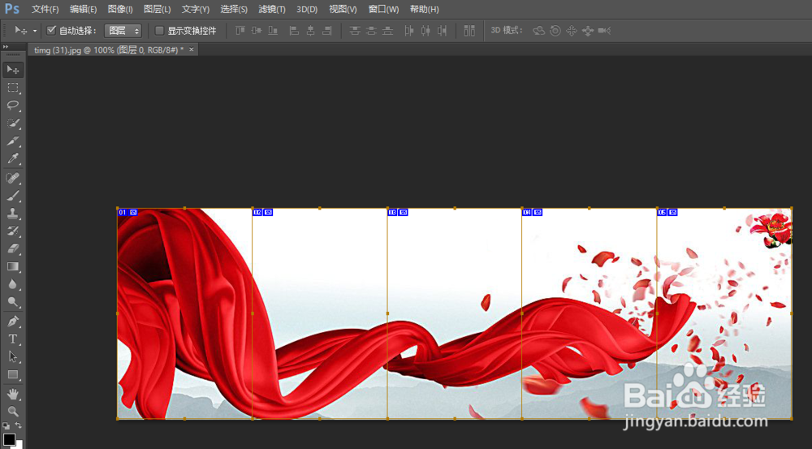Image resolution: width=812 pixels, height=449 pixels.
Task: Click distribute left edges icon
Action: point(409,31)
